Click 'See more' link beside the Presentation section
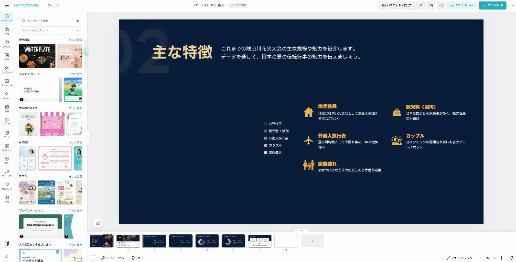 click(75, 211)
